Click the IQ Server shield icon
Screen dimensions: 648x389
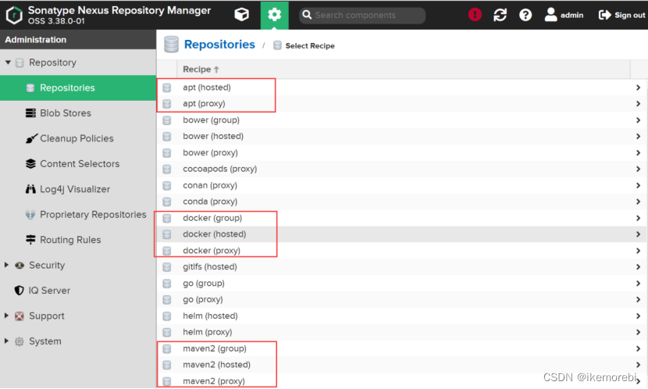19,291
